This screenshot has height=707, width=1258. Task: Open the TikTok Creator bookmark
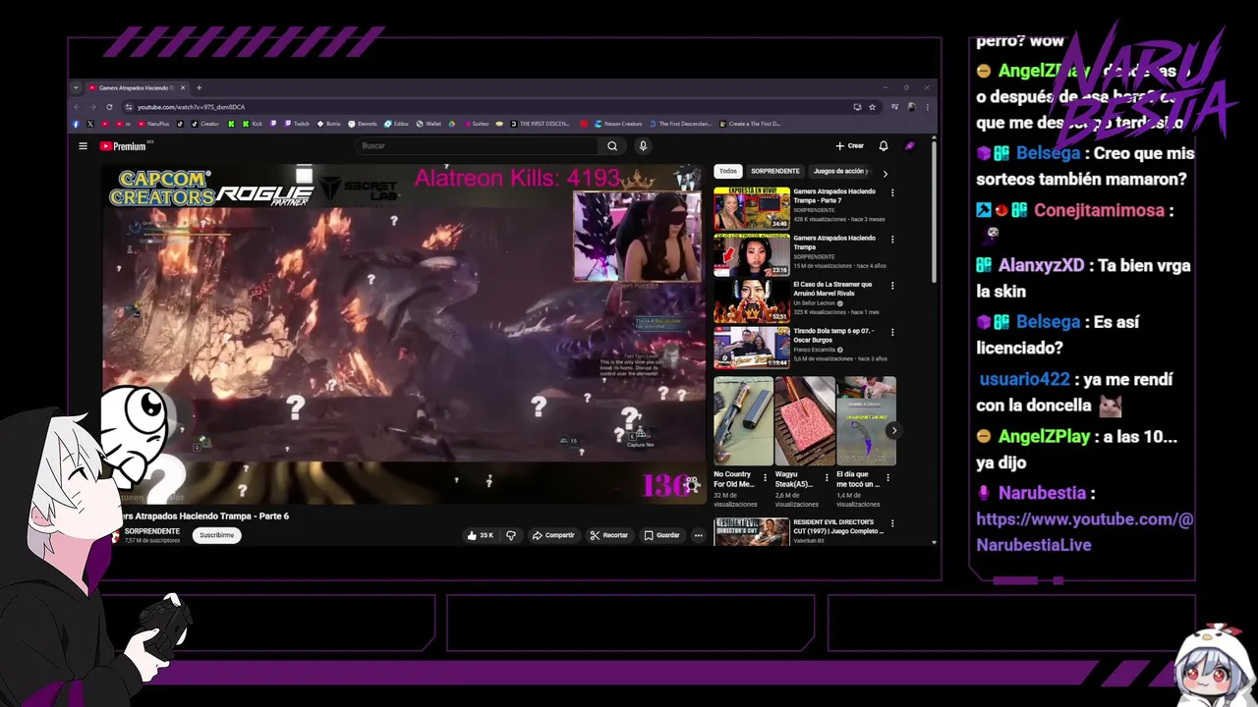pos(204,124)
